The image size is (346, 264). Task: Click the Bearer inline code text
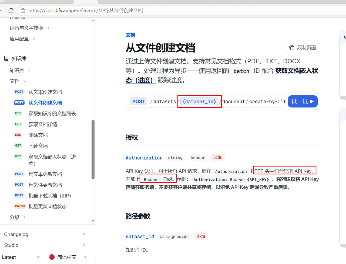[151, 180]
